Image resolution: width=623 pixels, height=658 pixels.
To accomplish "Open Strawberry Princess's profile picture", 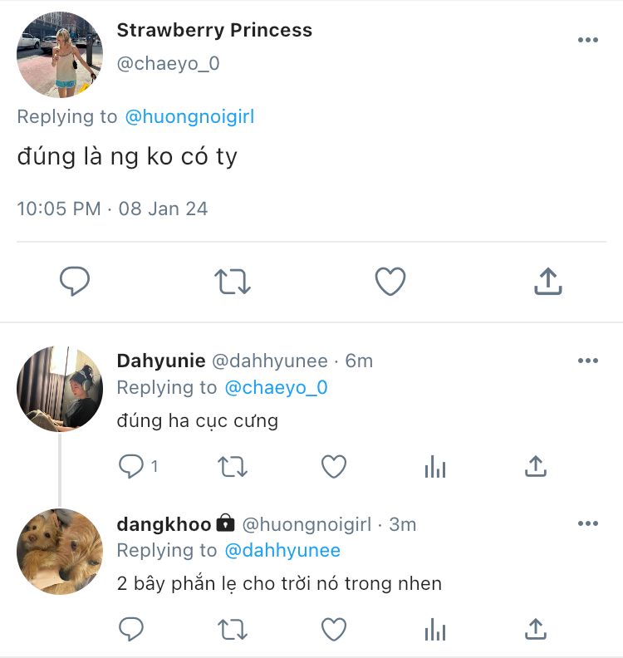I will (x=60, y=55).
